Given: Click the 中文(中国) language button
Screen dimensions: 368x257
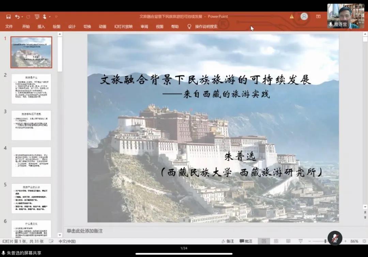Looking at the screenshot, I should (67, 241).
